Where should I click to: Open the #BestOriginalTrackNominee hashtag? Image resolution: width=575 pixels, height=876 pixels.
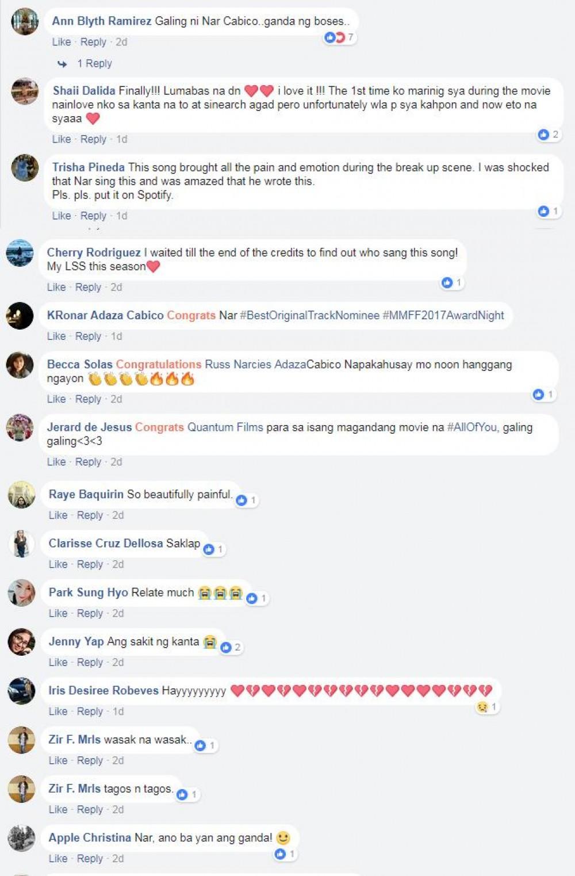point(309,315)
